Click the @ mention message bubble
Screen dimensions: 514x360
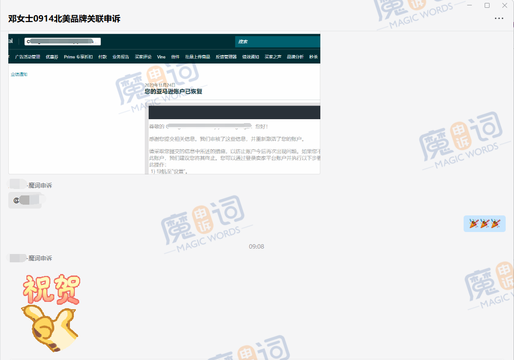click(x=25, y=200)
